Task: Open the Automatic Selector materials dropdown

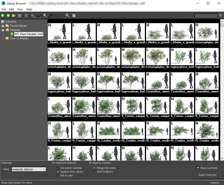Action: tap(29, 169)
